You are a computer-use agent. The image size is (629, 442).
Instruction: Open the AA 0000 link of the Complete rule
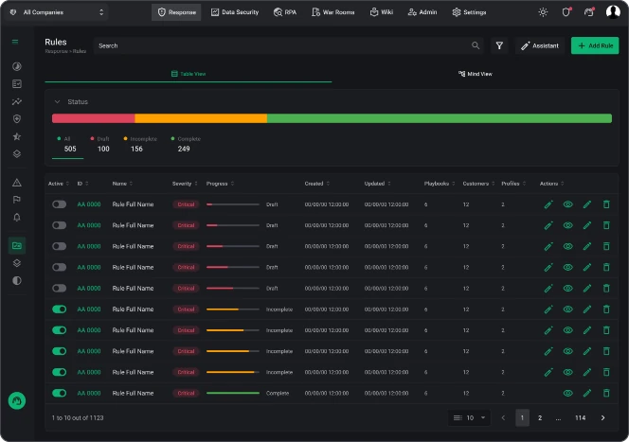[x=89, y=393]
